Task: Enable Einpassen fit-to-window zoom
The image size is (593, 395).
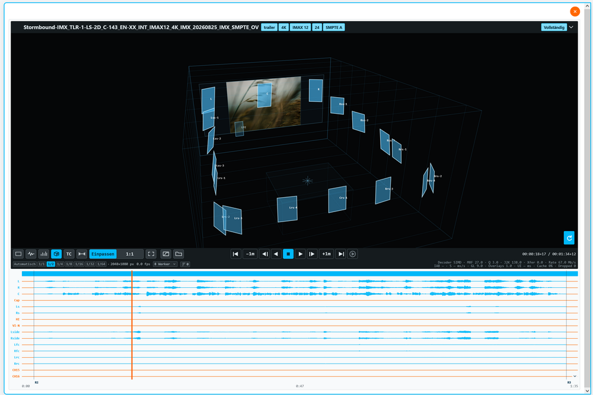Action: coord(103,254)
